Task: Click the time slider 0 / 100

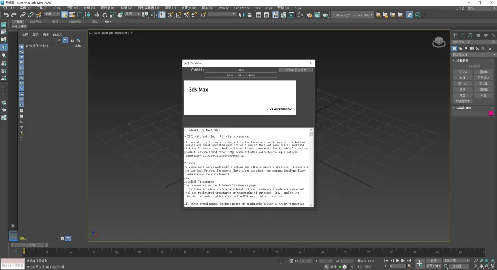Action: click(x=29, y=245)
